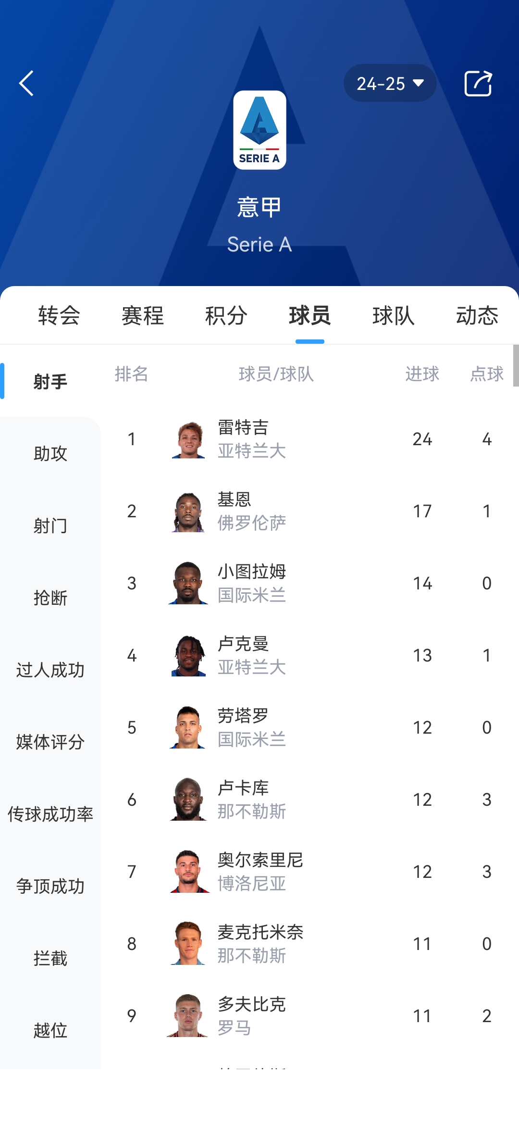Open 雷特吉 player avatar

click(x=188, y=439)
